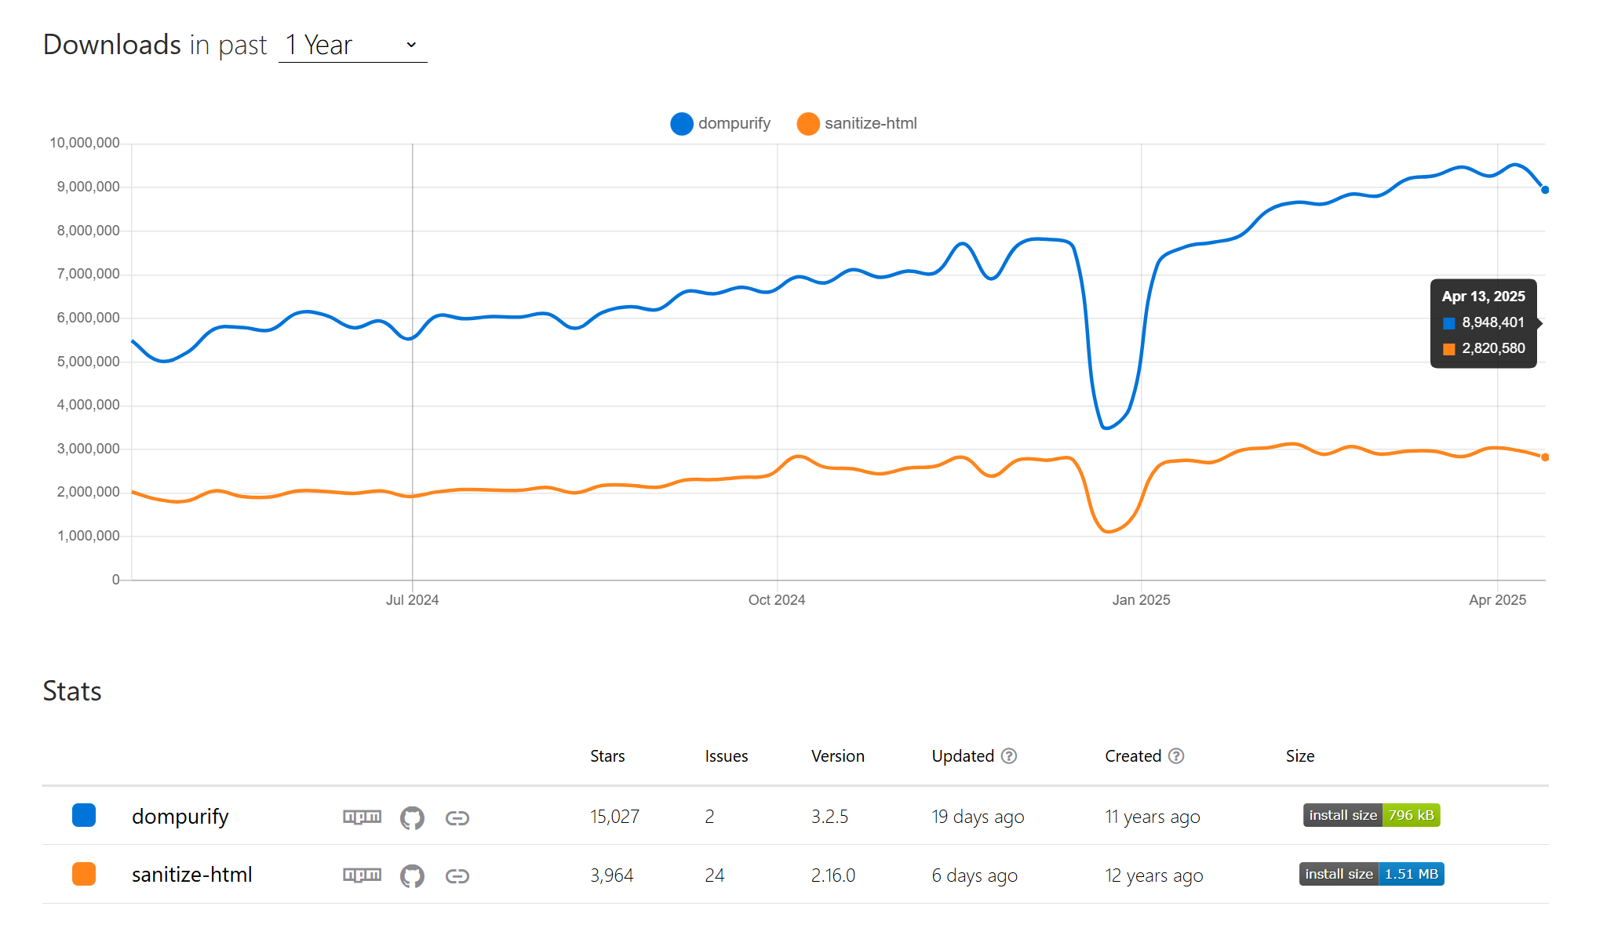Image resolution: width=1603 pixels, height=950 pixels.
Task: Open sanitize-html npm page icon
Action: coord(362,875)
